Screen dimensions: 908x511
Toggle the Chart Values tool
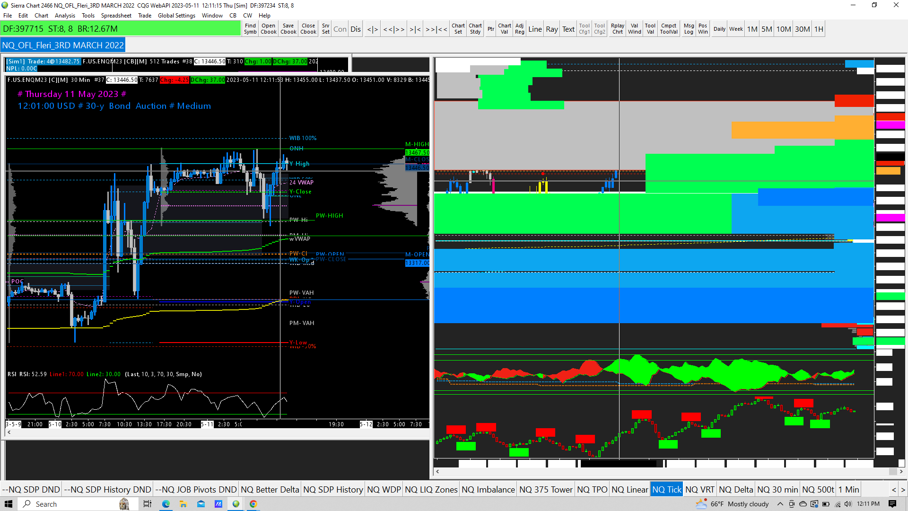point(504,29)
